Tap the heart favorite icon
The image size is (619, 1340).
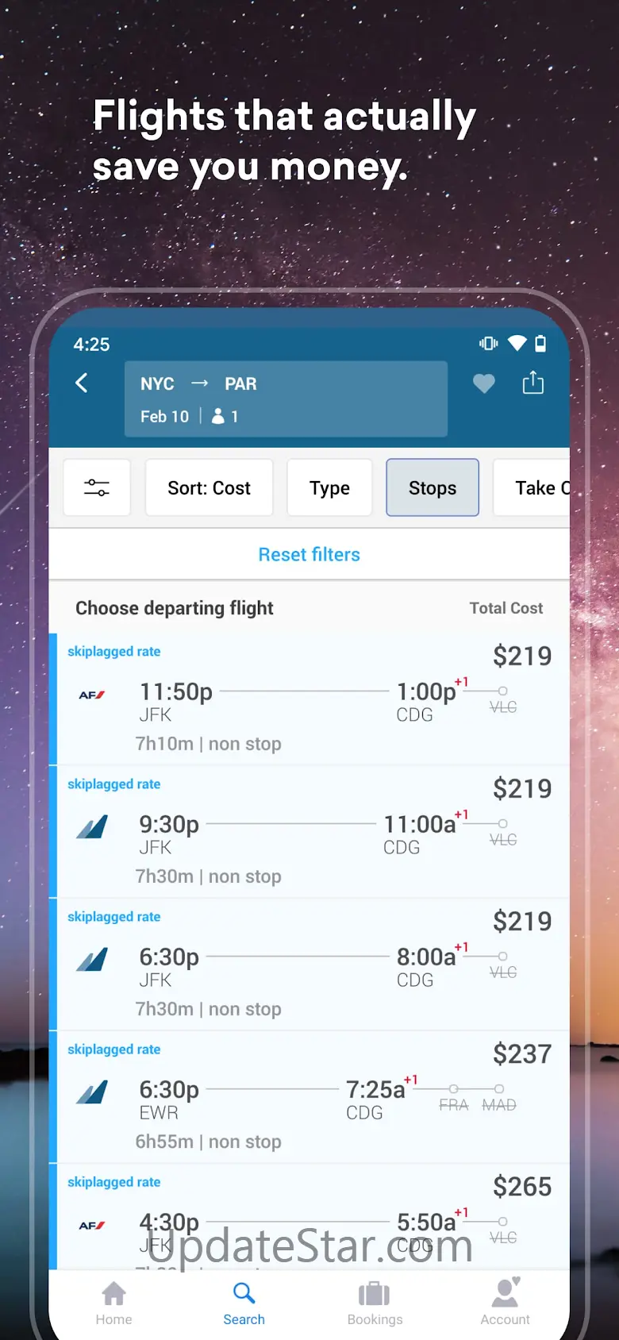point(483,384)
